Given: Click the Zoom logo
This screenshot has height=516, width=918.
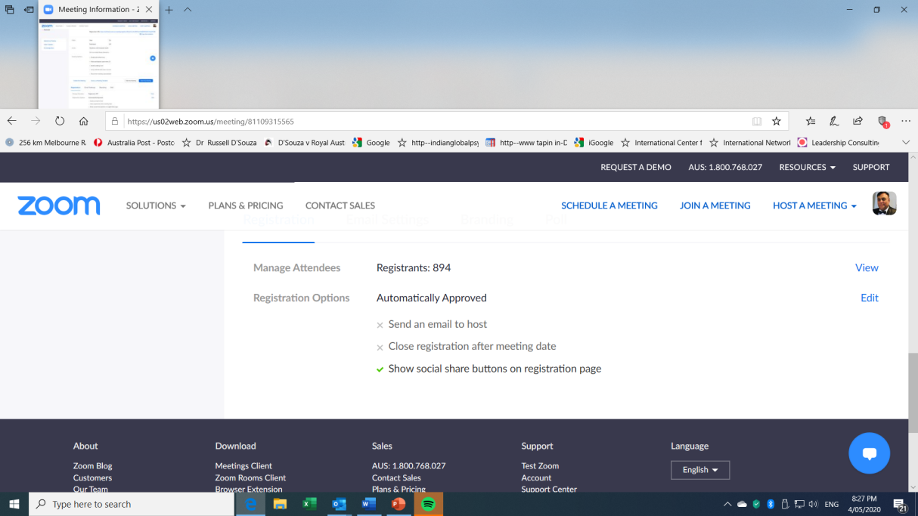Looking at the screenshot, I should (59, 205).
